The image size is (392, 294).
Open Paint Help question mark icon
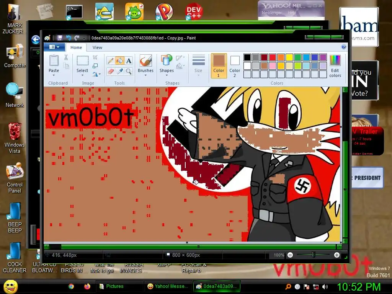pos(343,47)
